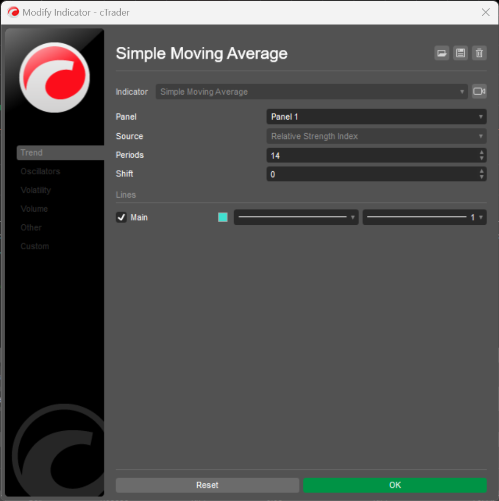Viewport: 499px width, 501px height.
Task: Open the Indicator selection dropdown
Action: pyautogui.click(x=312, y=92)
